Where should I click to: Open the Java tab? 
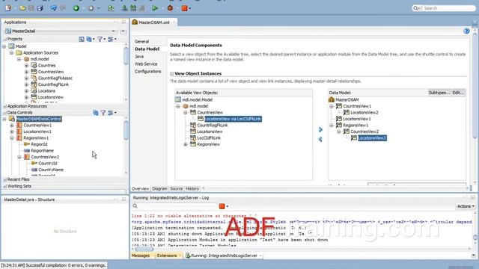coord(139,57)
